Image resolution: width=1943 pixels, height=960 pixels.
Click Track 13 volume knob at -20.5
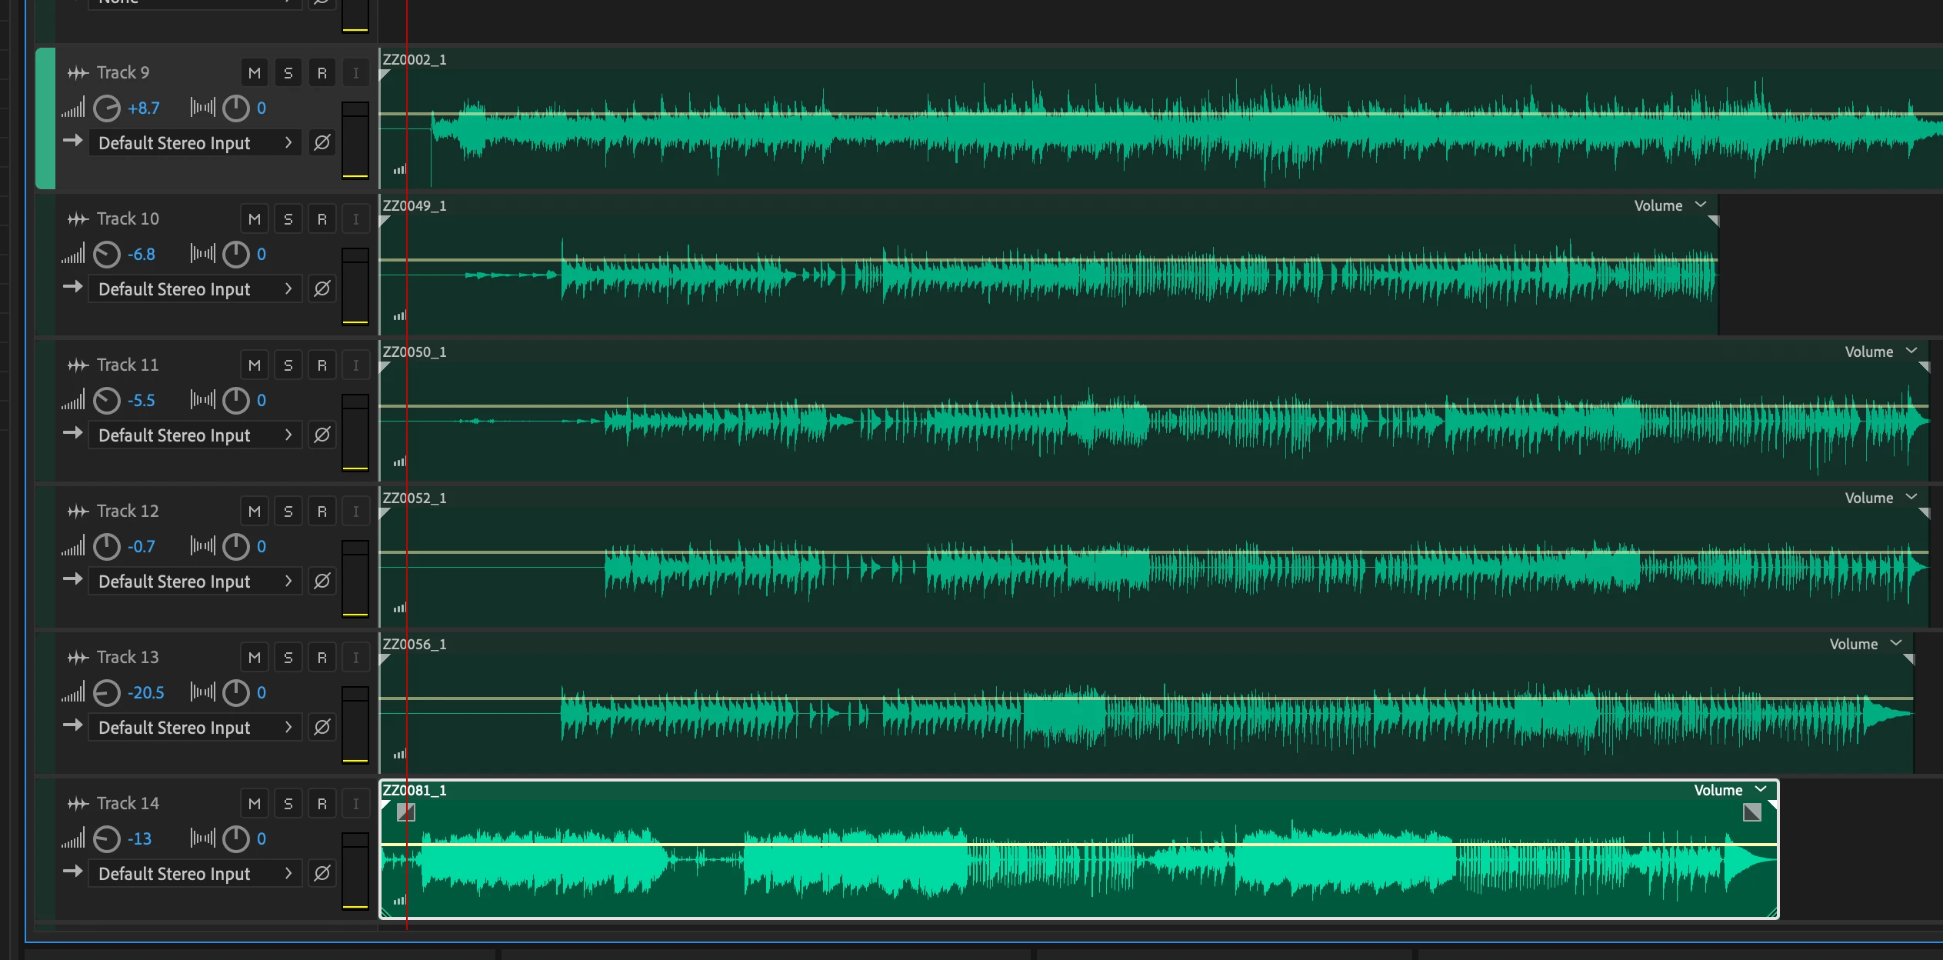107,692
